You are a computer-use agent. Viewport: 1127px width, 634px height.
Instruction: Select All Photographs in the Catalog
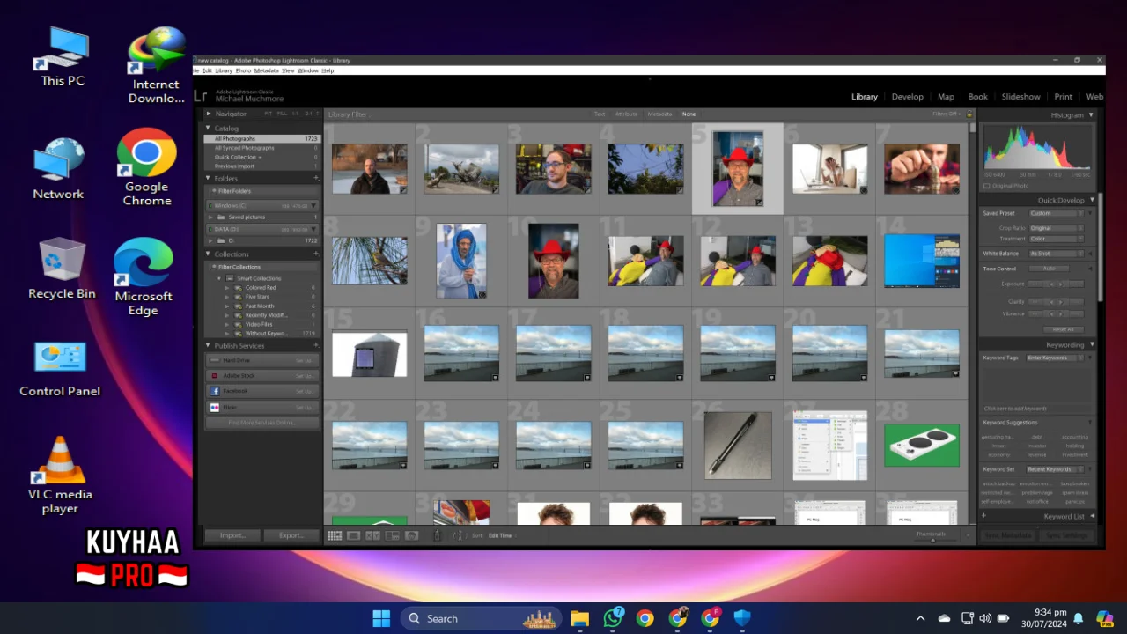click(262, 139)
